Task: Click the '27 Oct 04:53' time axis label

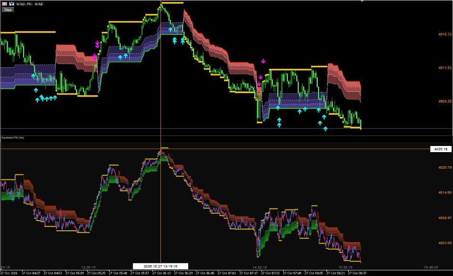Action: pos(53,273)
